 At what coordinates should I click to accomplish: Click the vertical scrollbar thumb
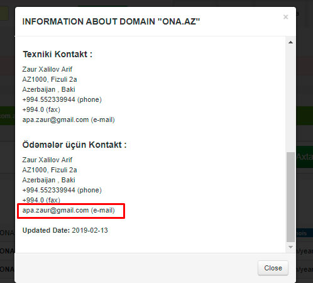290,197
